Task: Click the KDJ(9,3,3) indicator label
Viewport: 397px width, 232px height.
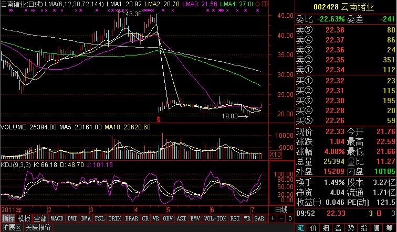Action: 16,165
